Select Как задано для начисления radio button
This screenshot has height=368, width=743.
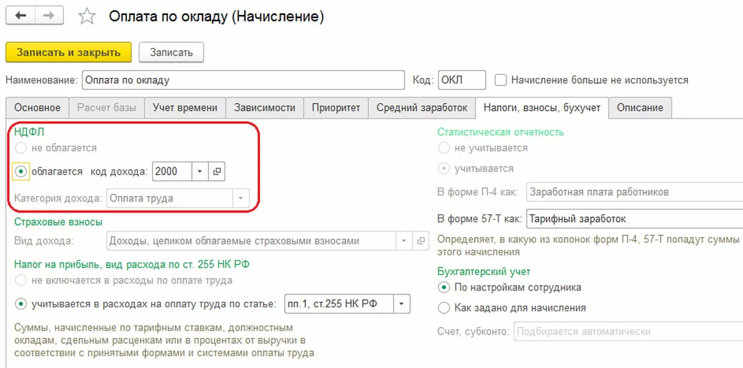pyautogui.click(x=443, y=308)
